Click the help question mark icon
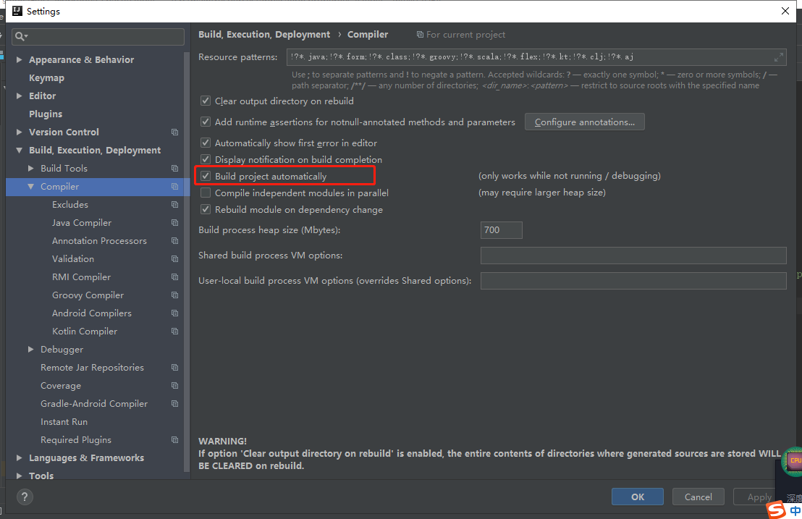This screenshot has height=519, width=802. click(25, 497)
